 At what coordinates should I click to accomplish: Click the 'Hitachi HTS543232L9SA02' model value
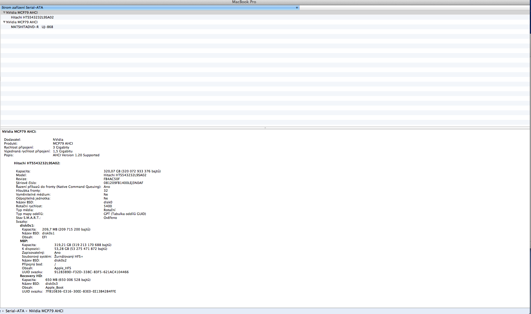[125, 175]
